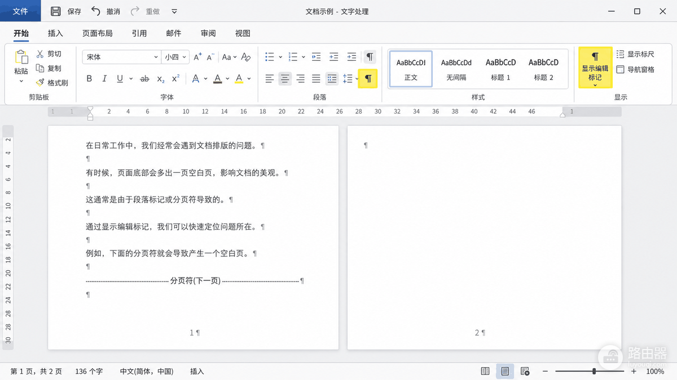Screen dimensions: 677x380
Task: Decrease font size with A- icon
Action: point(211,57)
